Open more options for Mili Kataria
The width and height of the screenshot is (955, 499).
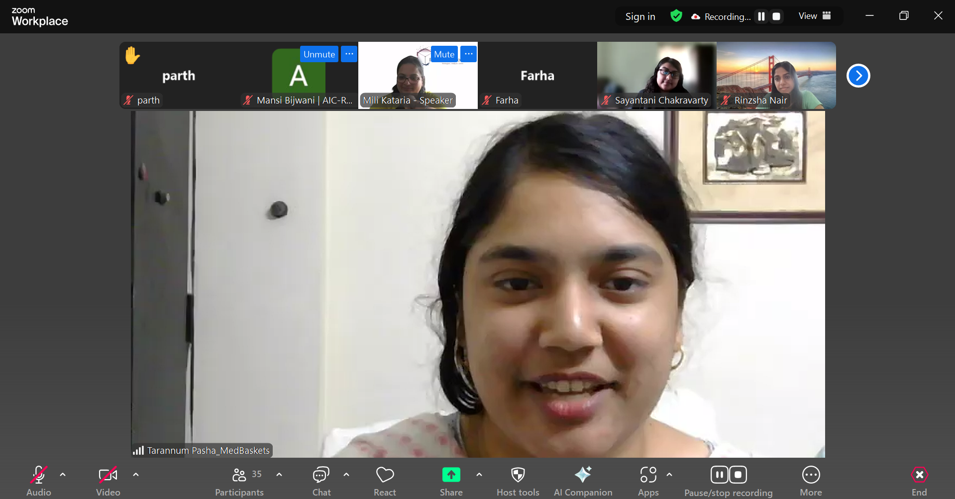pyautogui.click(x=468, y=54)
